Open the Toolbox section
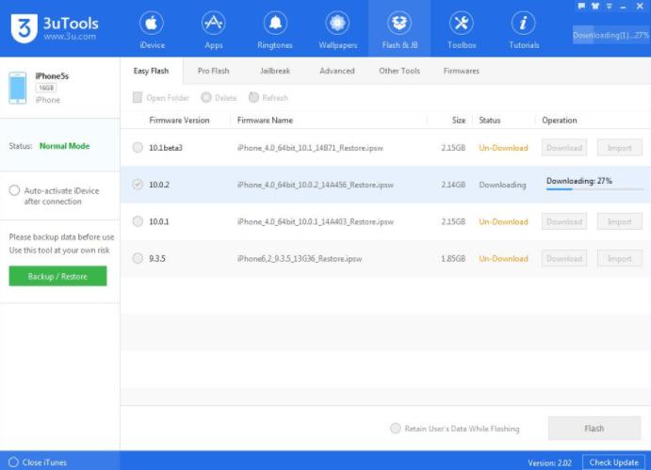This screenshot has width=651, height=470. [462, 29]
